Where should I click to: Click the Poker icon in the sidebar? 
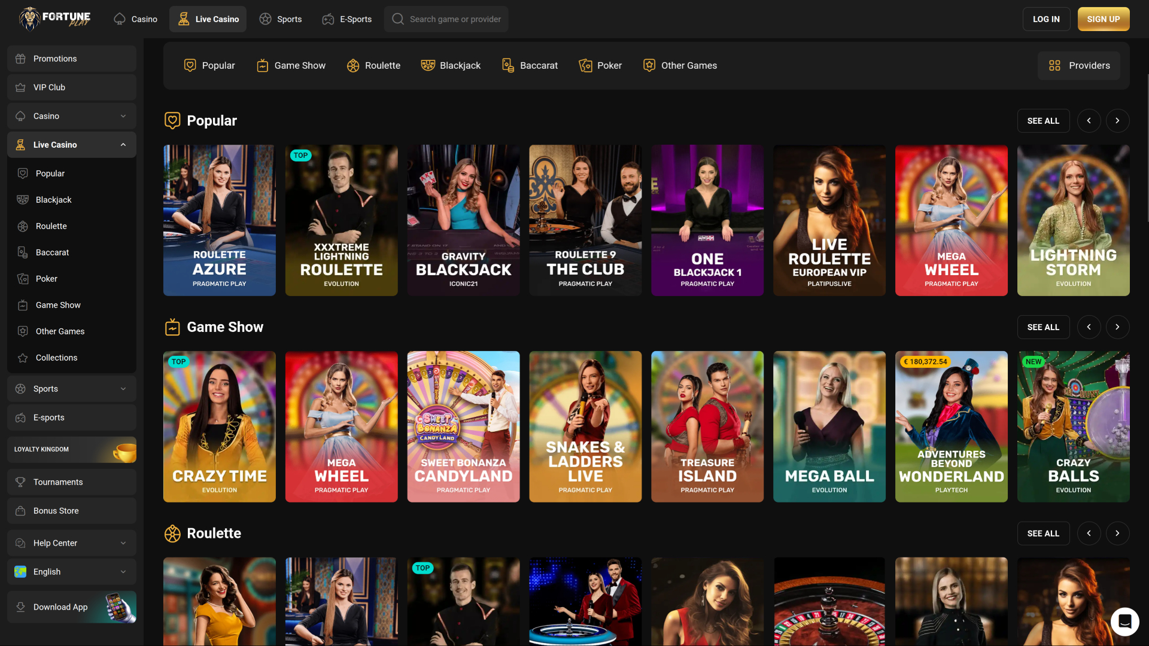click(x=23, y=279)
